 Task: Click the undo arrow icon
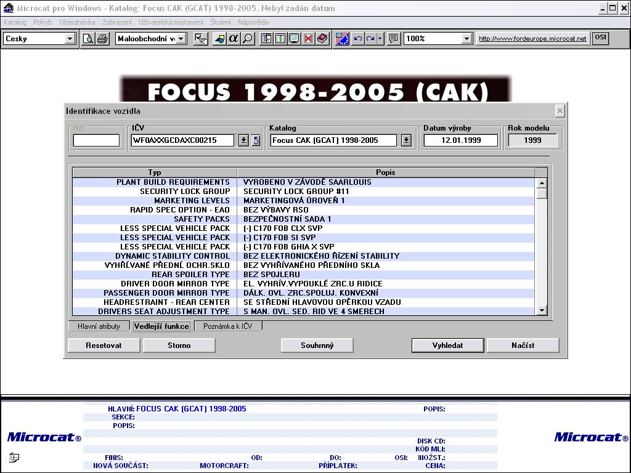[x=357, y=39]
